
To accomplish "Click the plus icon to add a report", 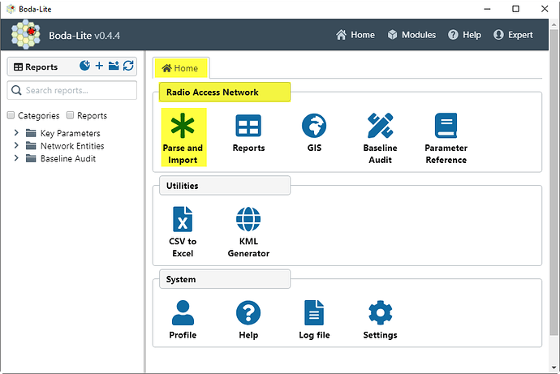I will (99, 66).
